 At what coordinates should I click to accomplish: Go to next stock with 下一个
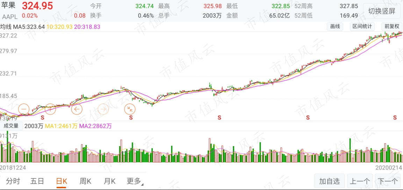point(388,182)
